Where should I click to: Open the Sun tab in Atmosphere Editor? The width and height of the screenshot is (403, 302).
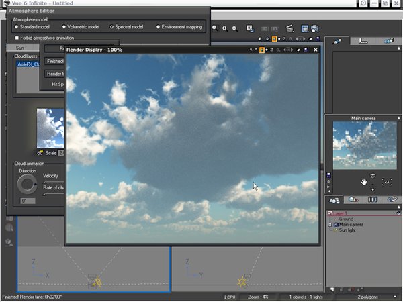(x=19, y=48)
